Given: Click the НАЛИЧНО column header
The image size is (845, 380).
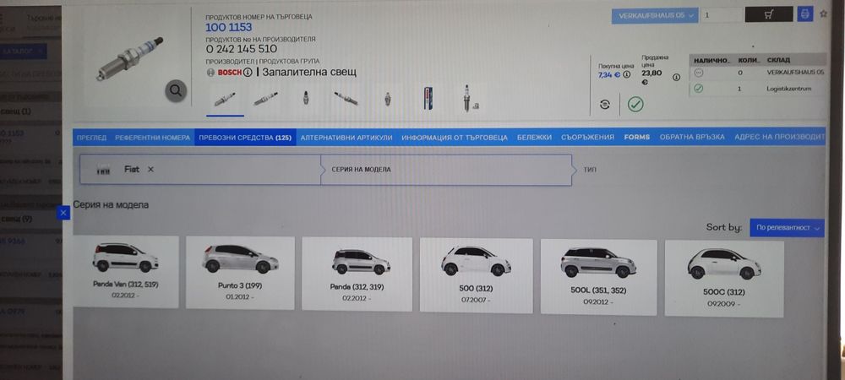Looking at the screenshot, I should 711,60.
